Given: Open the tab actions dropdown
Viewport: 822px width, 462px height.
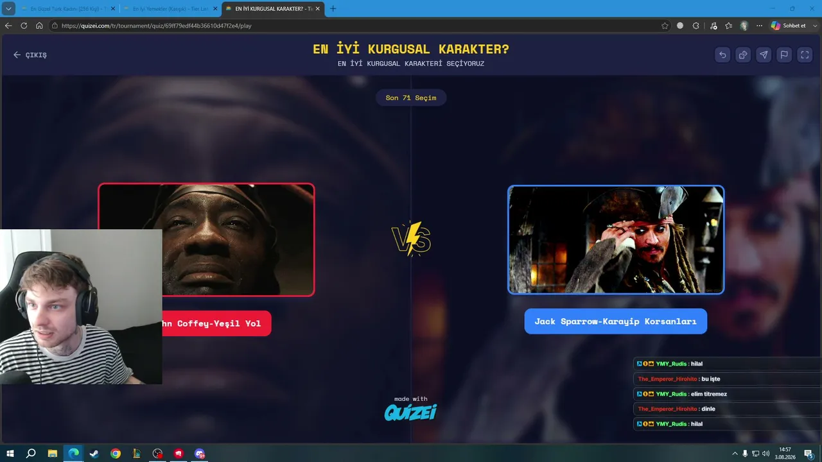Looking at the screenshot, I should 8,8.
